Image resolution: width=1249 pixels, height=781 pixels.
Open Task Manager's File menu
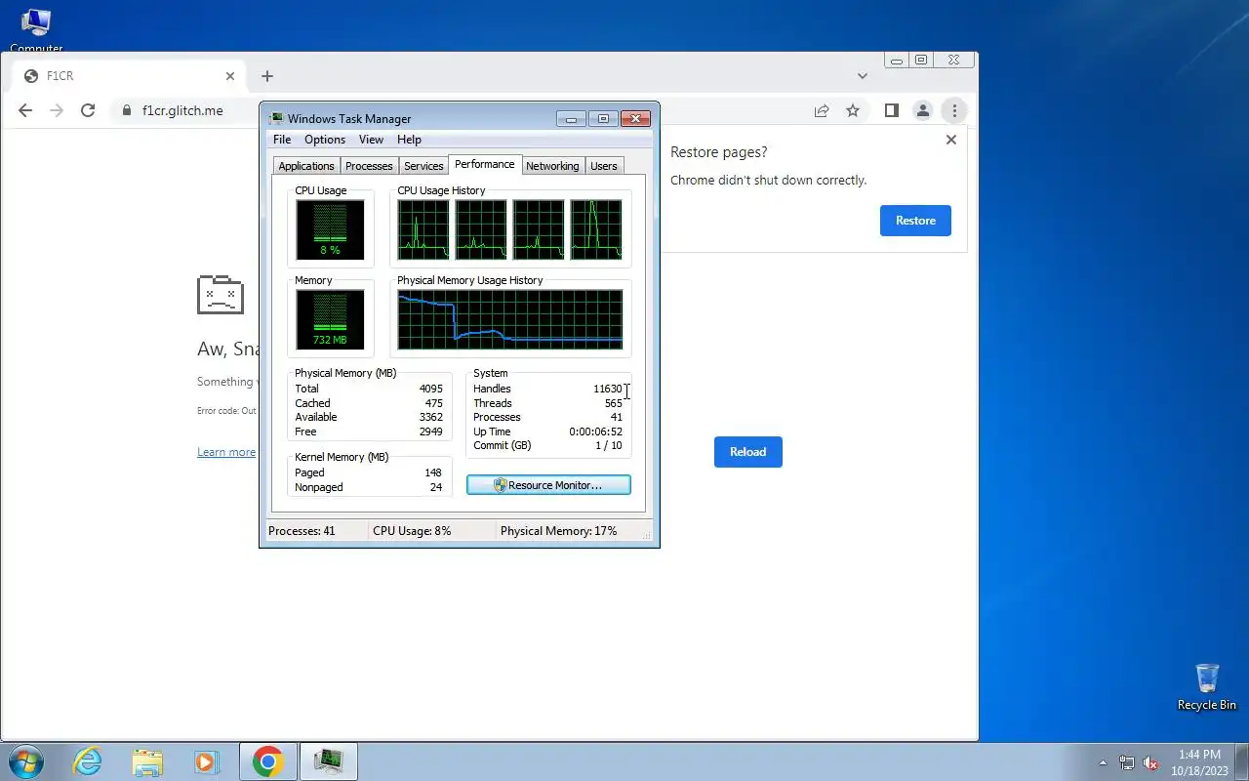coord(282,140)
